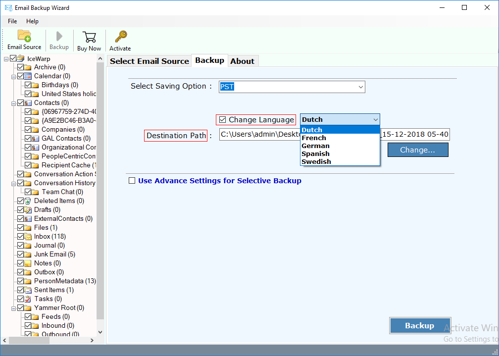Image resolution: width=499 pixels, height=356 pixels.
Task: Click the Team Chat folder icon
Action: (35, 192)
